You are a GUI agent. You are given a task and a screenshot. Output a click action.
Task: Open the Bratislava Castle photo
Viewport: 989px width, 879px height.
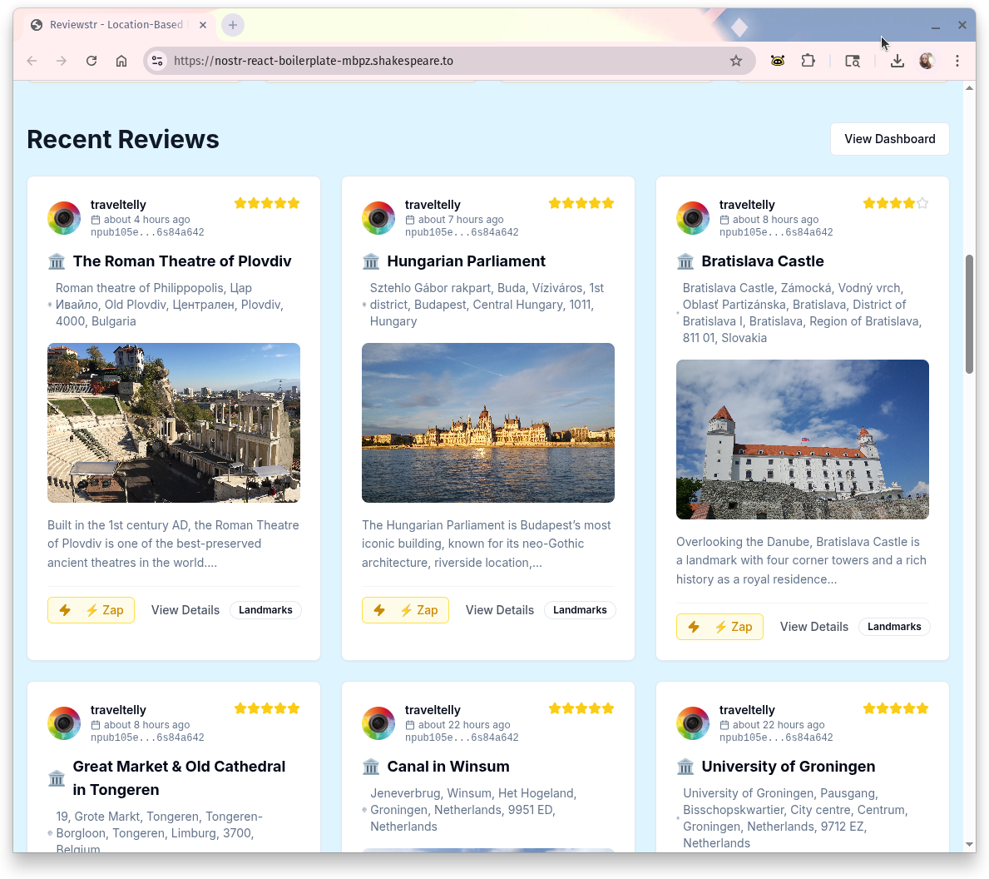pyautogui.click(x=802, y=439)
